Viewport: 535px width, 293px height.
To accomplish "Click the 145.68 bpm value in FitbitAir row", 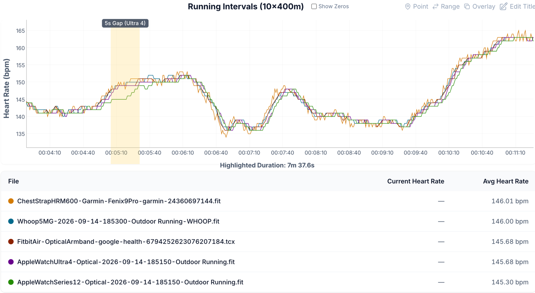I will tap(510, 241).
